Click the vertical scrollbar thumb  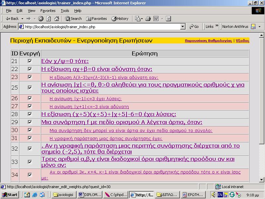coord(261,91)
